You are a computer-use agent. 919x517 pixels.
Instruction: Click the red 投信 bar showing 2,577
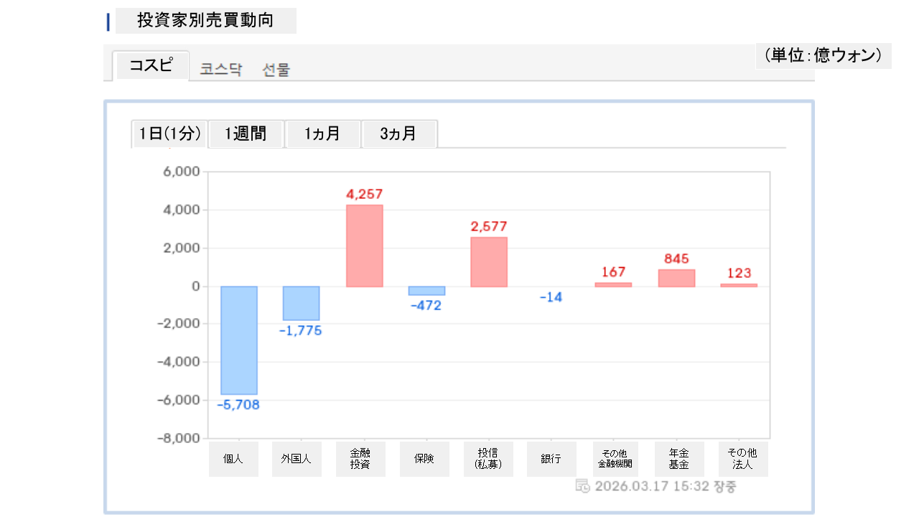coord(489,261)
